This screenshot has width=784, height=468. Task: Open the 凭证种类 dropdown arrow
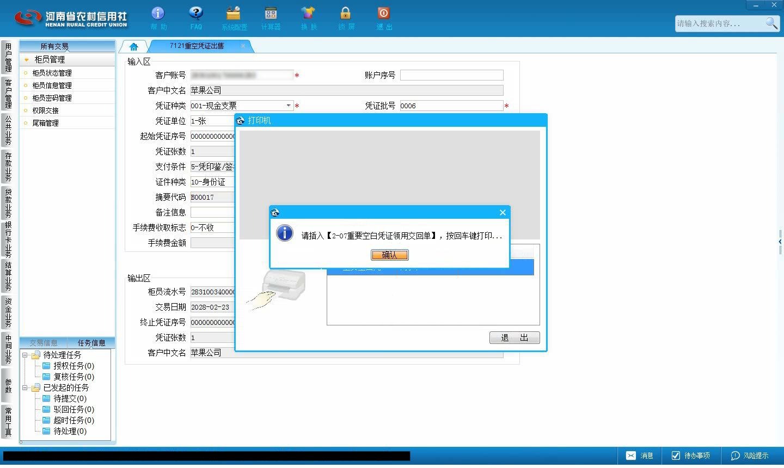pos(289,106)
